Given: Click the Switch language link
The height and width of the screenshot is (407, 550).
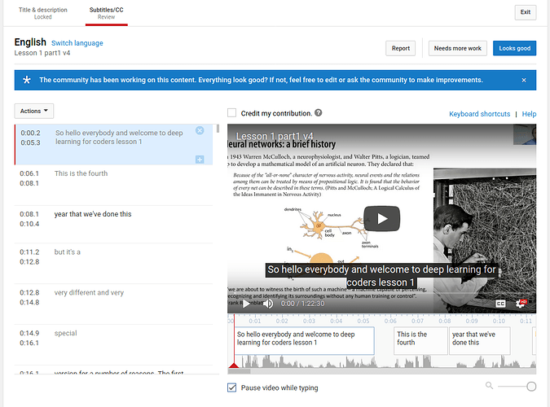Looking at the screenshot, I should click(x=77, y=42).
